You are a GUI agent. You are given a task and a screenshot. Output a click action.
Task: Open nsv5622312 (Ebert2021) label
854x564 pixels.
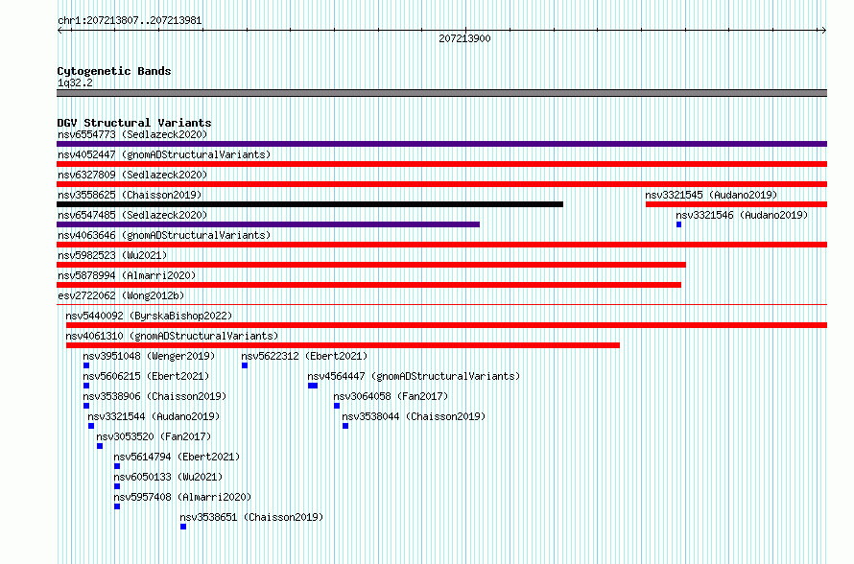pos(304,356)
